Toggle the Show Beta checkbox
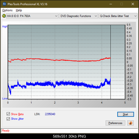Image resolution: width=139 pixels, height=139 pixels. click(8, 114)
